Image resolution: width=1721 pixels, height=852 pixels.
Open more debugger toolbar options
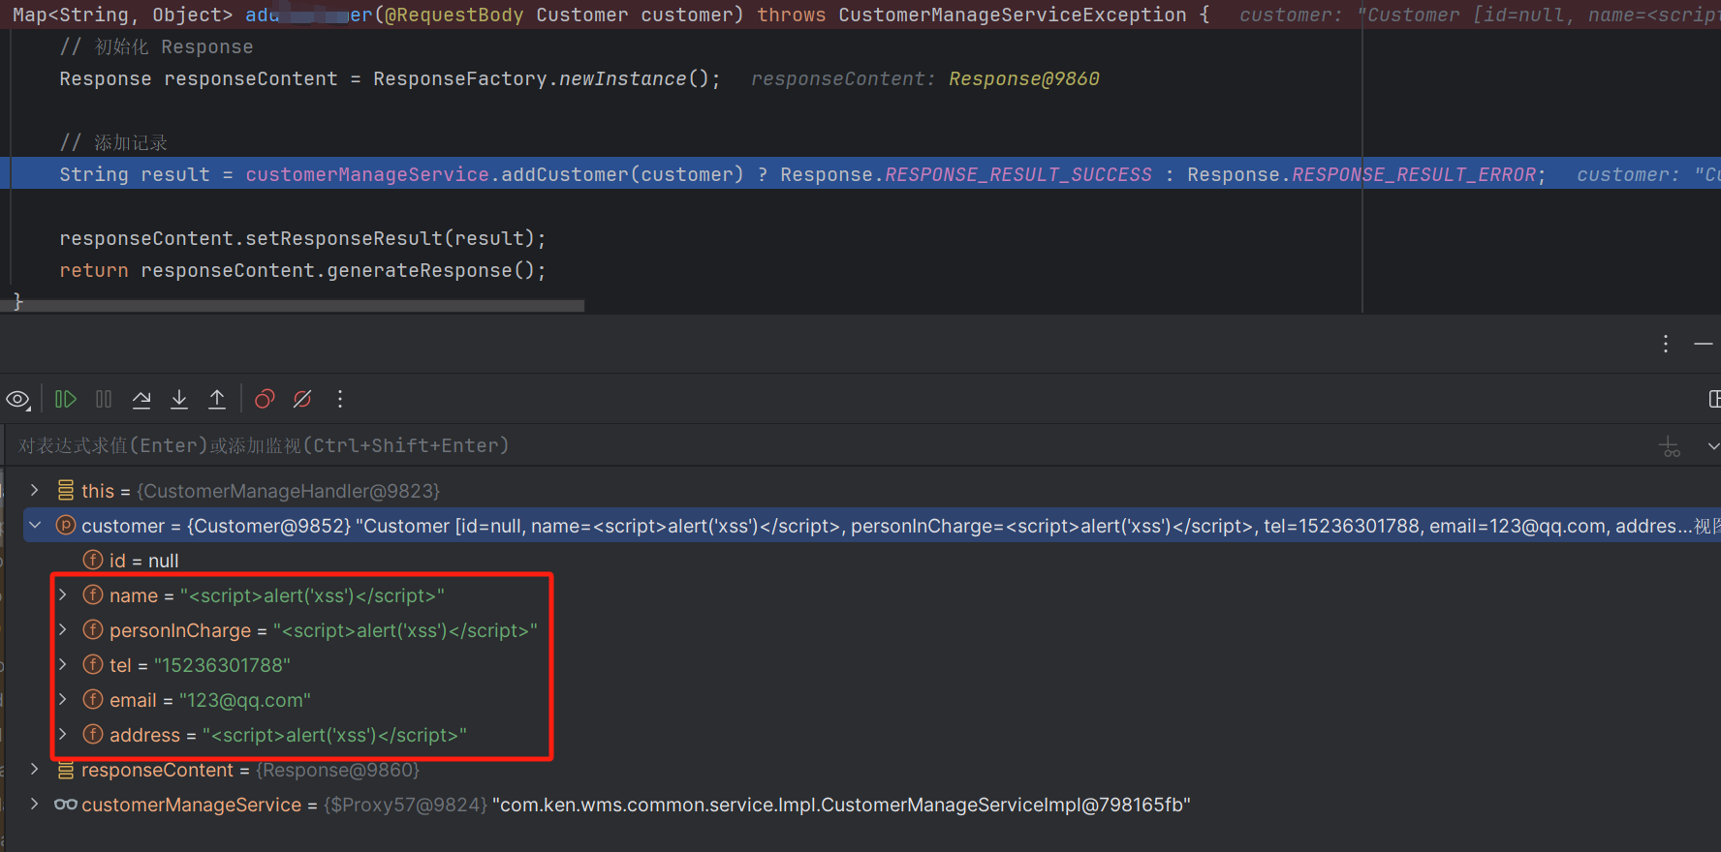coord(340,399)
